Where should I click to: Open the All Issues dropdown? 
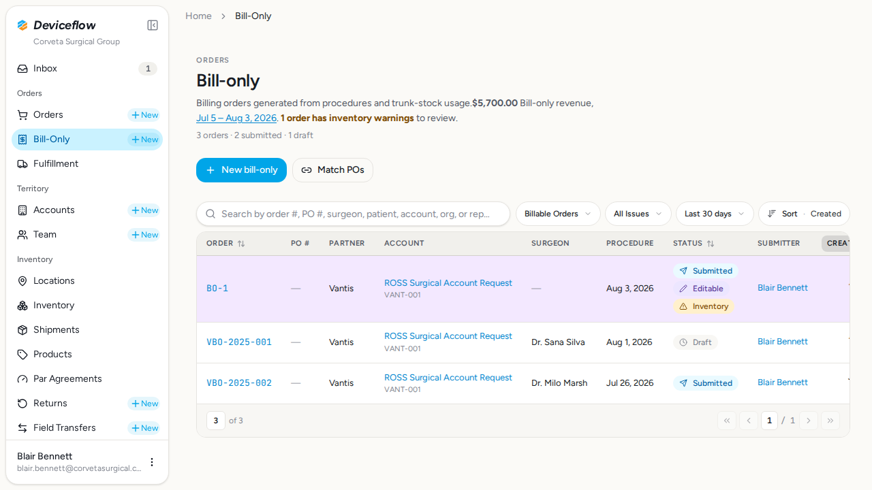[638, 214]
